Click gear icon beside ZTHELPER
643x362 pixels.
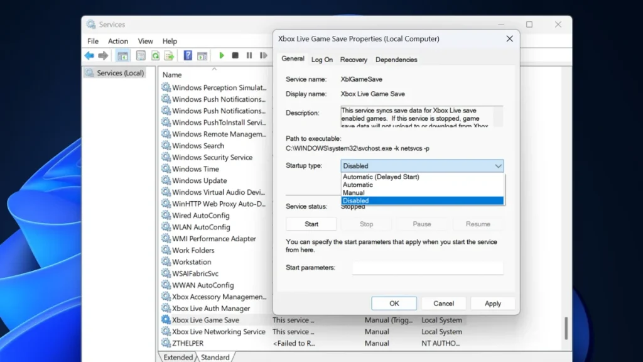click(166, 343)
